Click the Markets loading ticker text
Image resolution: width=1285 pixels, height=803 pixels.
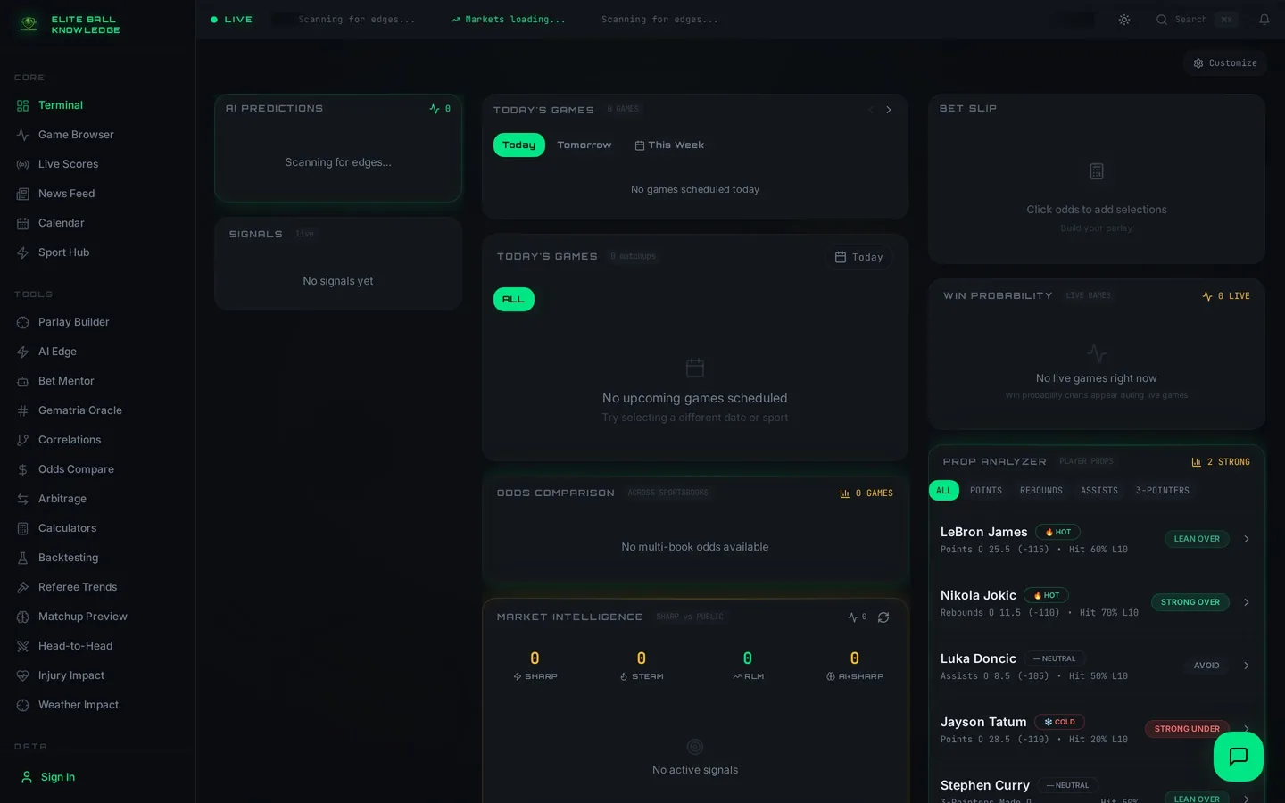pyautogui.click(x=509, y=20)
